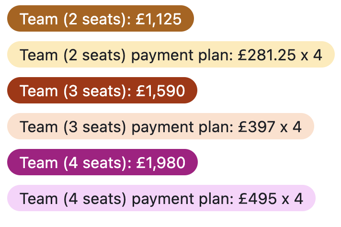Select Team (3 seats) payment plan tag
The height and width of the screenshot is (227, 341).
(160, 127)
